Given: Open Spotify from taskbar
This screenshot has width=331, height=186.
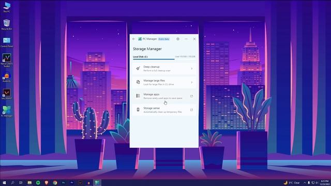Looking at the screenshot, I should click(38, 182).
